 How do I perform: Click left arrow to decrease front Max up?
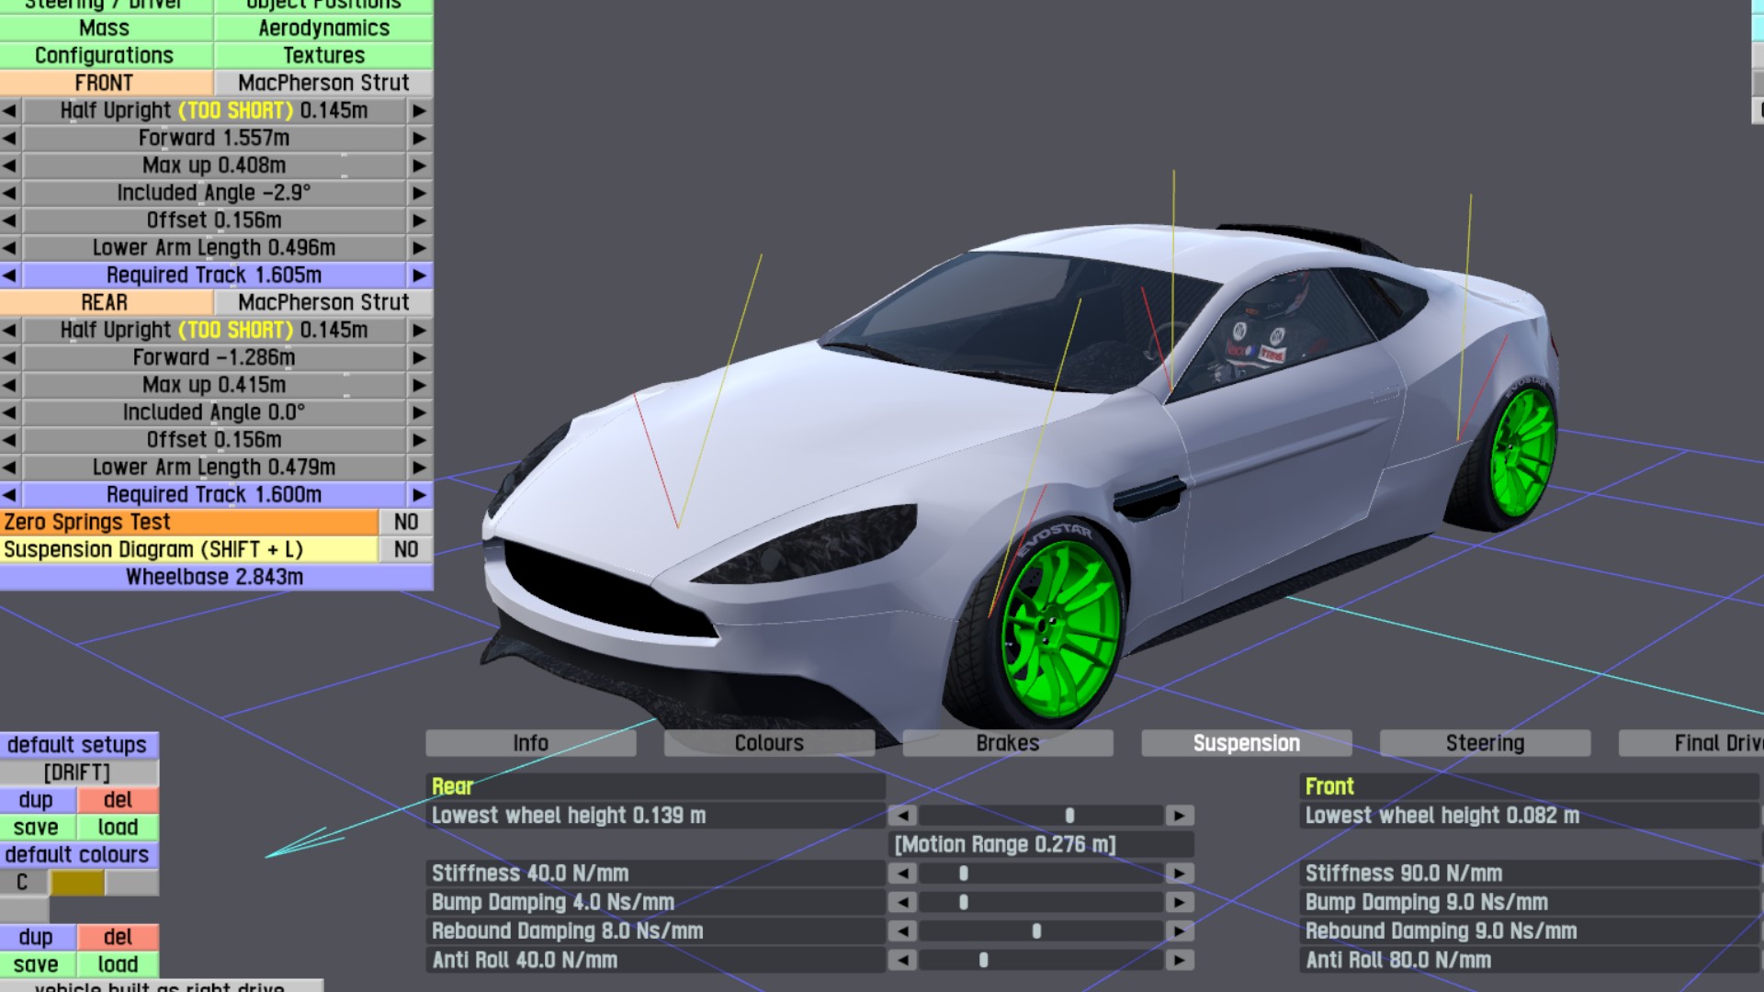pos(10,165)
